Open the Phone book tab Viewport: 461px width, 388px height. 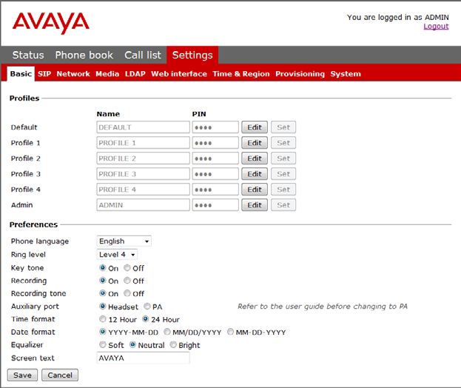pyautogui.click(x=84, y=55)
